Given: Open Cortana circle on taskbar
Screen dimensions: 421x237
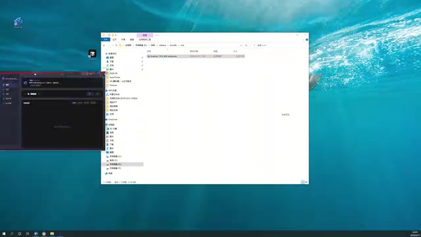Looking at the screenshot, I should (x=20, y=234).
